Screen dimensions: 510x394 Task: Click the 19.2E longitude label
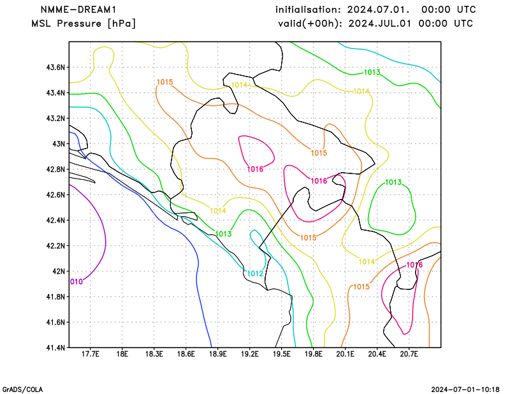250,354
